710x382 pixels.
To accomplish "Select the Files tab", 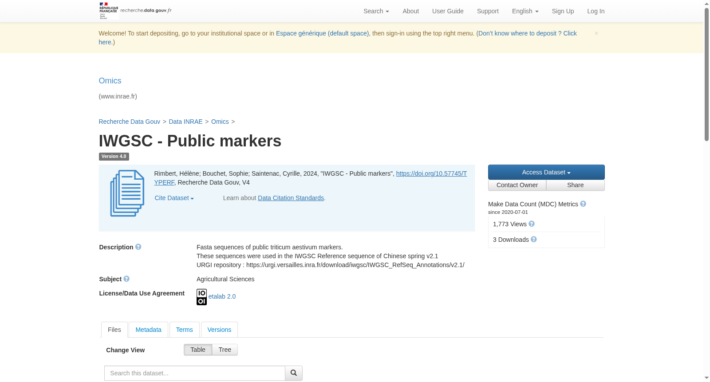I will (114, 330).
